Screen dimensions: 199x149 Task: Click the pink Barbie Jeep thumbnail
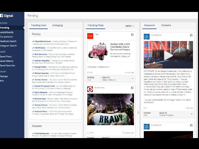(98, 51)
